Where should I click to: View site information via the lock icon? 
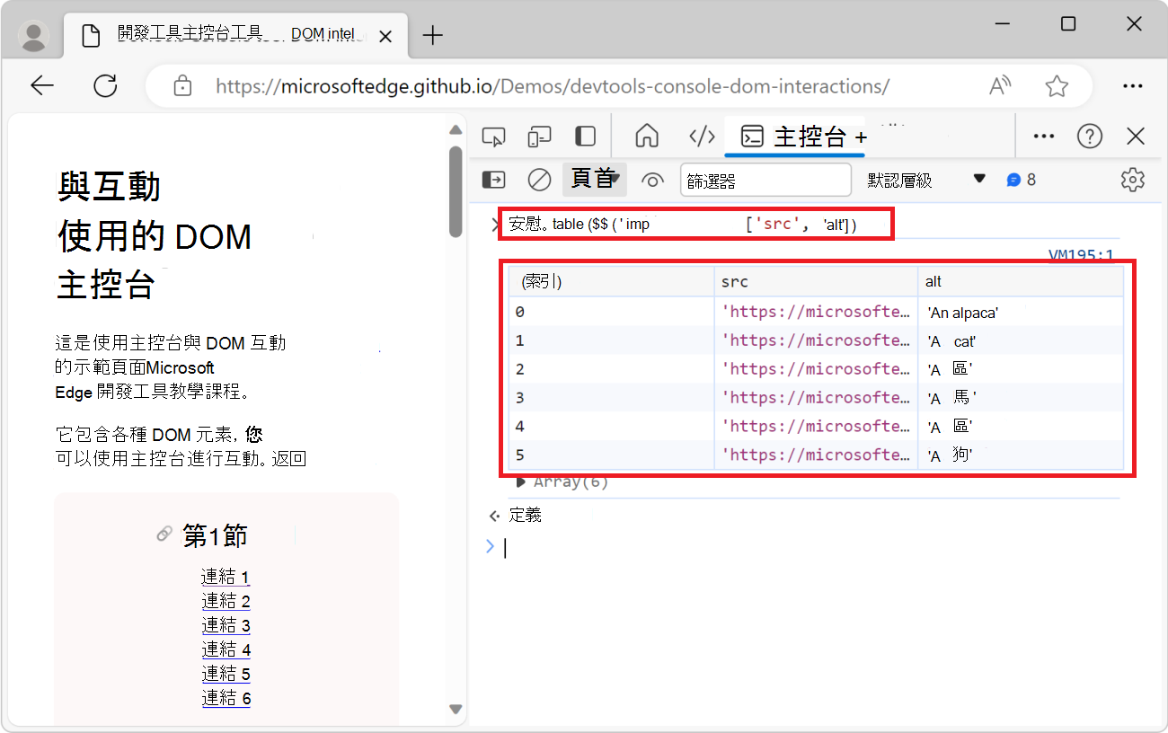(x=182, y=85)
